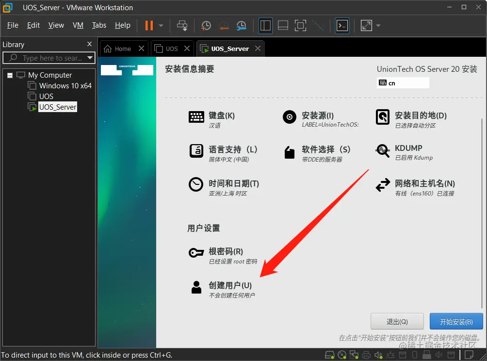Open the Tabs menu
Viewport: 487px width, 361px height.
coord(99,25)
